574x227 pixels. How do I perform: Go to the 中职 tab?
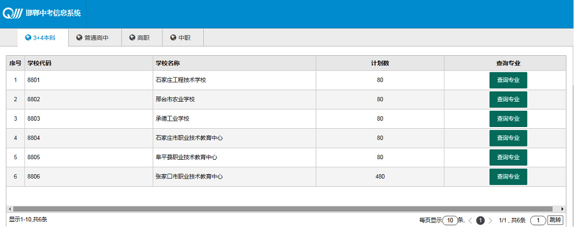click(183, 38)
